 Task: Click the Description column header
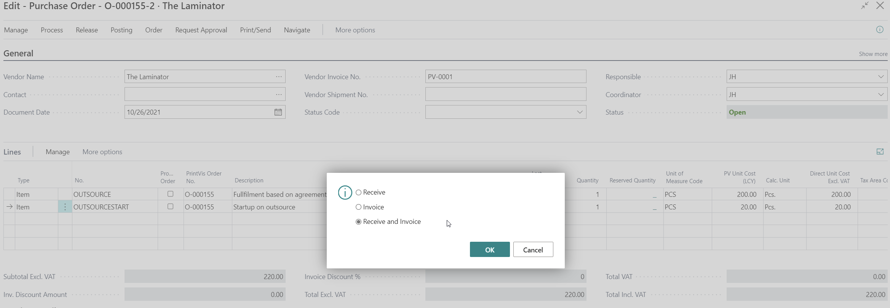(x=249, y=180)
